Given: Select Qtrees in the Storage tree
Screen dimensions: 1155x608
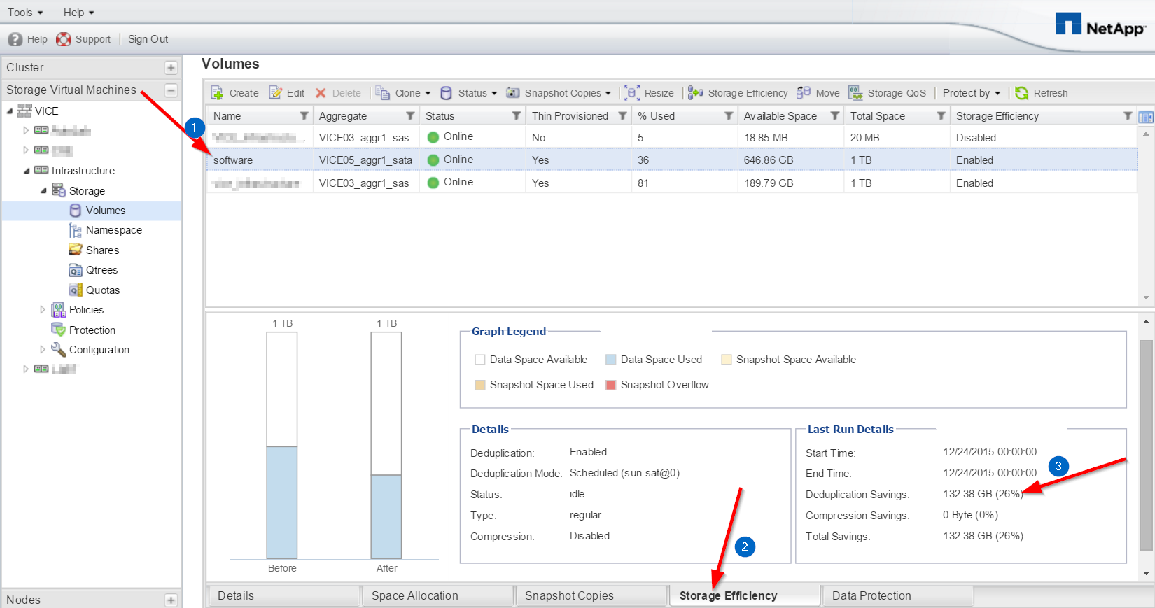Looking at the screenshot, I should 101,270.
